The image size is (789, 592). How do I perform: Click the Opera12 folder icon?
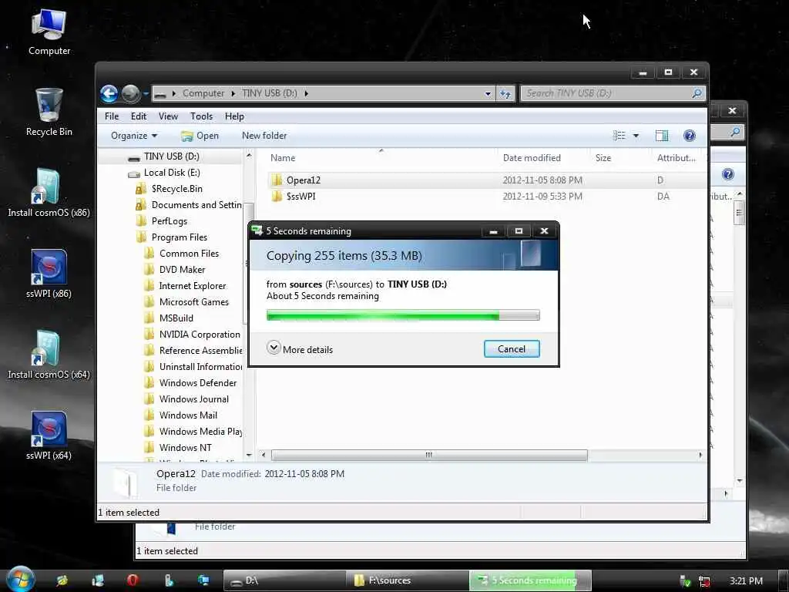(277, 180)
